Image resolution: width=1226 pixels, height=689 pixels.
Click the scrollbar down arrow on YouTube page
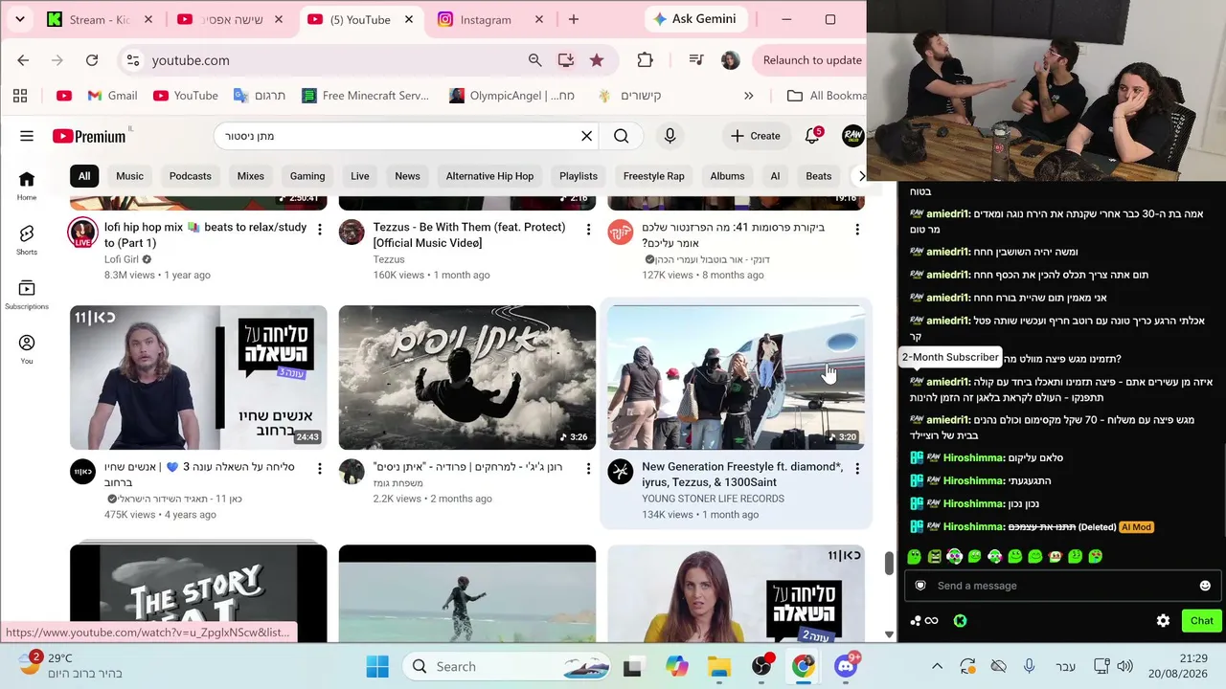[x=889, y=634]
